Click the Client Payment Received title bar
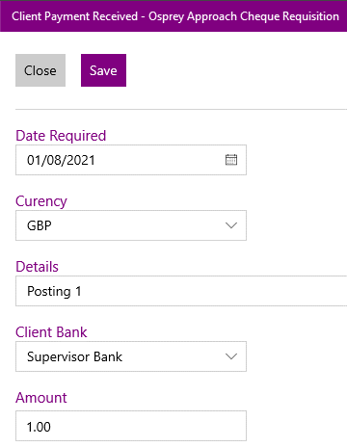 [173, 16]
